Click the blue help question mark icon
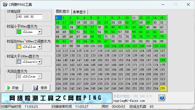 coord(162,98)
